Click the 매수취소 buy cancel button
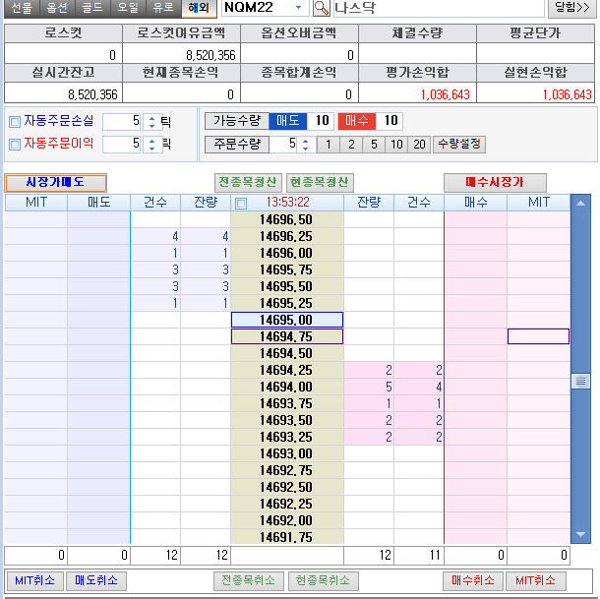The width and height of the screenshot is (600, 599). (472, 581)
